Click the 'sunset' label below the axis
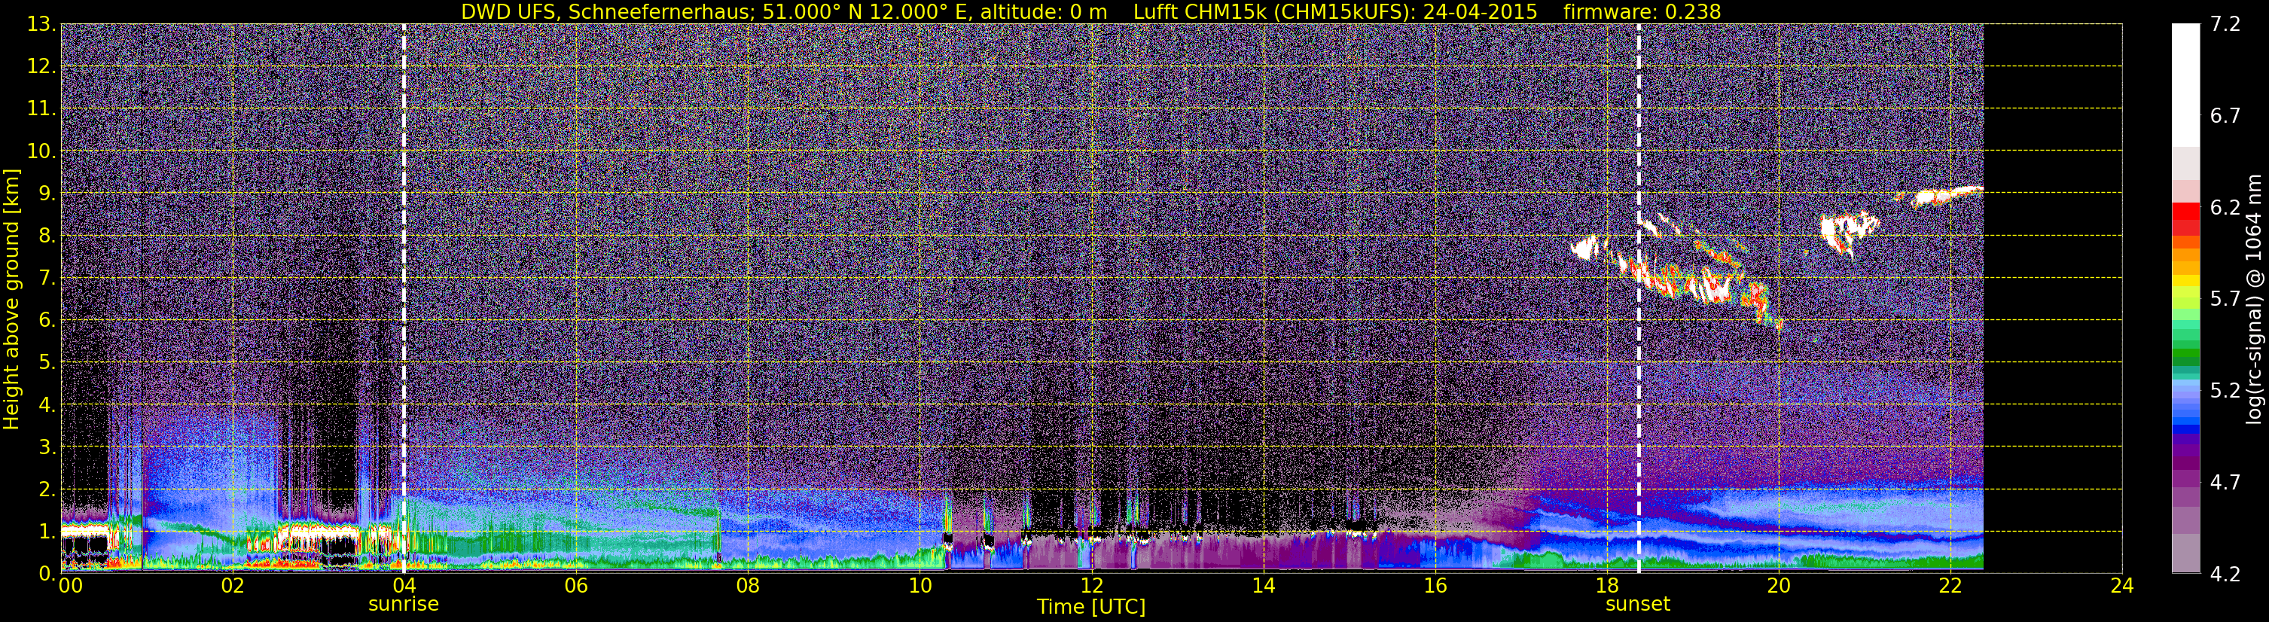2269x622 pixels. pyautogui.click(x=1637, y=605)
